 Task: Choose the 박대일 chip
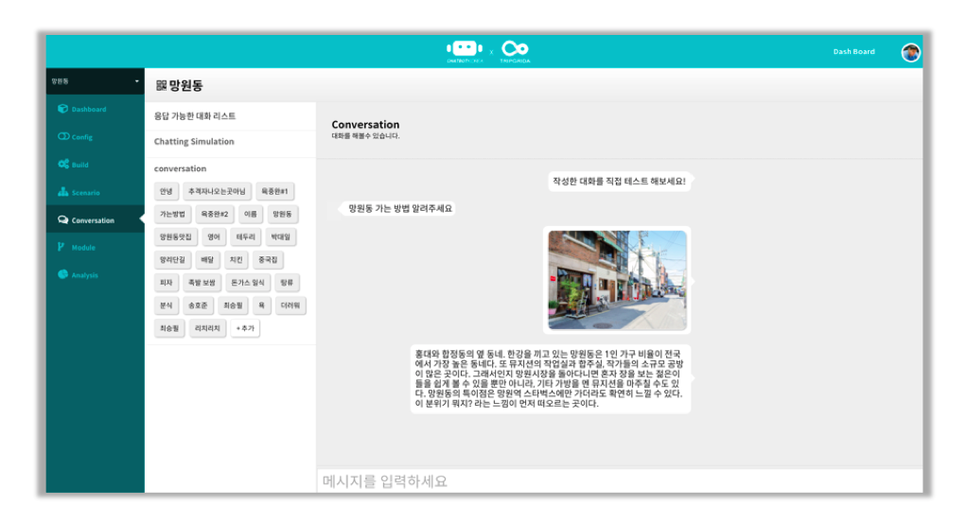(281, 236)
